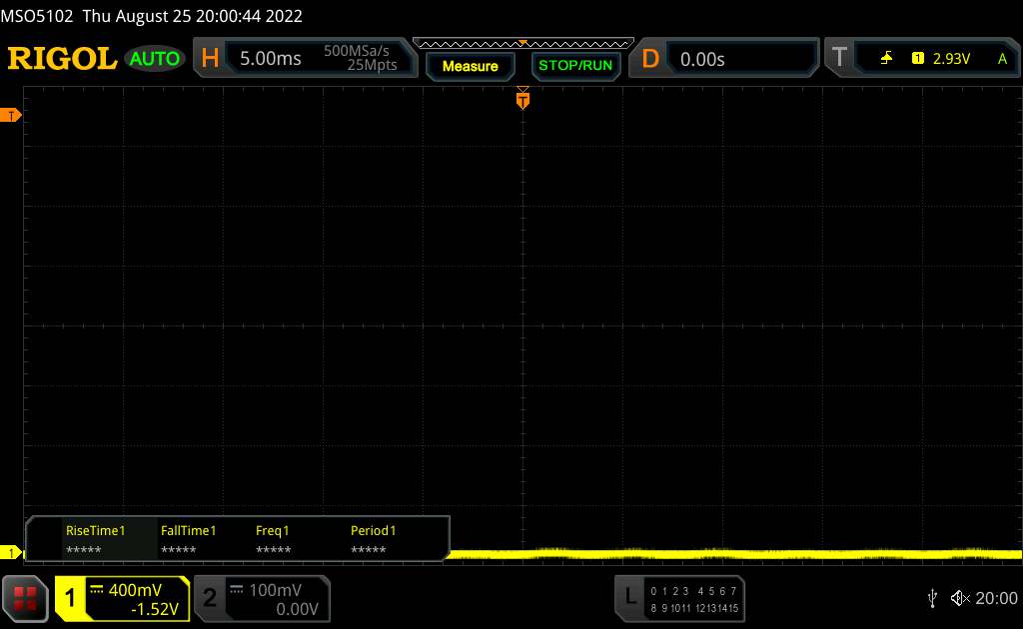This screenshot has height=629, width=1023.
Task: Open the Measure menu
Action: click(x=470, y=67)
